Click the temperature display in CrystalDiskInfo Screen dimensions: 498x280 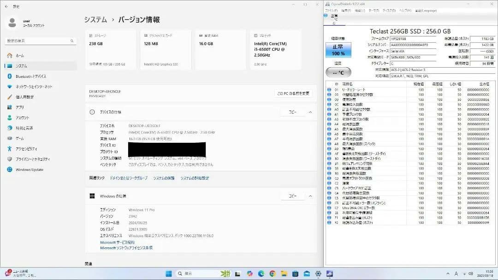tap(338, 72)
